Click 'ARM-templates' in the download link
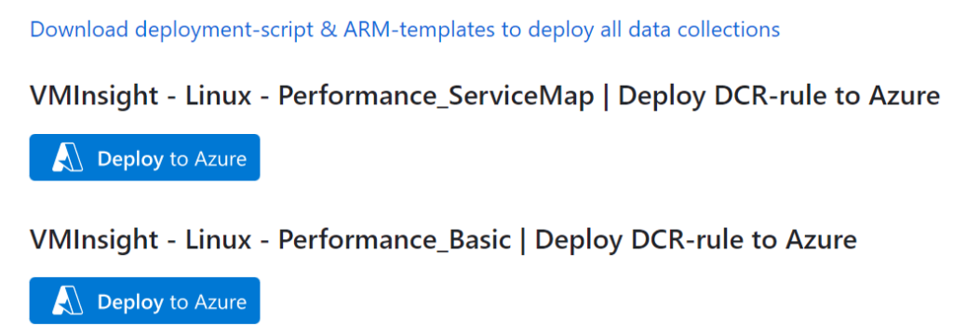The image size is (953, 335). pyautogui.click(x=420, y=29)
